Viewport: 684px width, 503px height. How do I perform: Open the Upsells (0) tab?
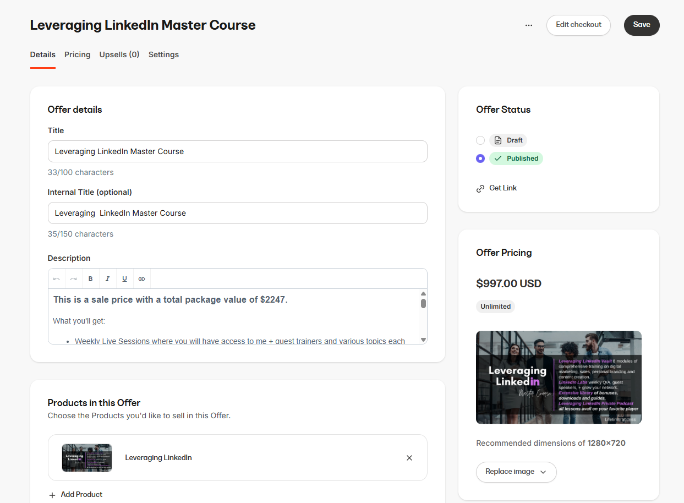coord(119,54)
